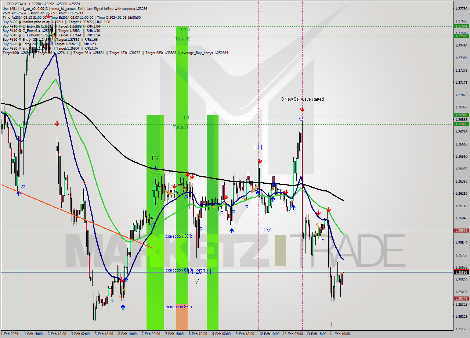Click the red down arrow above the 2 Feb 10:00 candles
470x338 pixels.
(57, 124)
